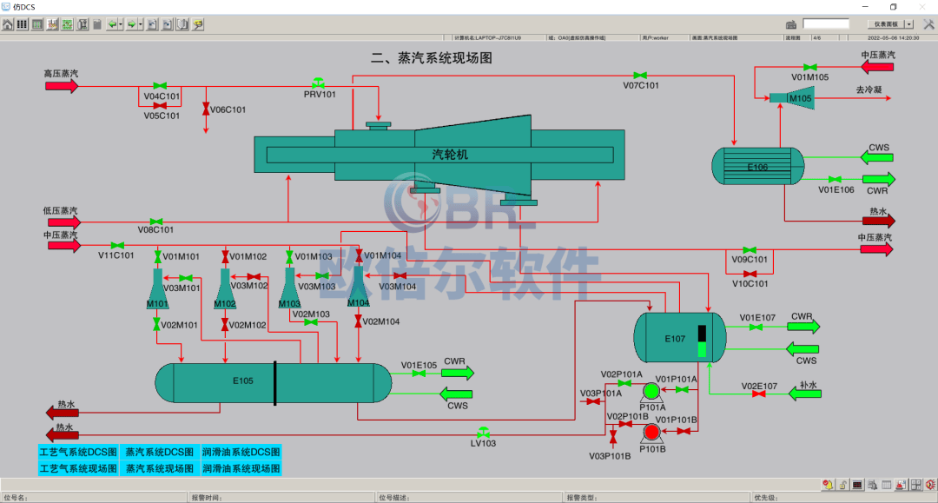Click the next page toolbar icon
The height and width of the screenshot is (503, 938).
click(x=168, y=24)
